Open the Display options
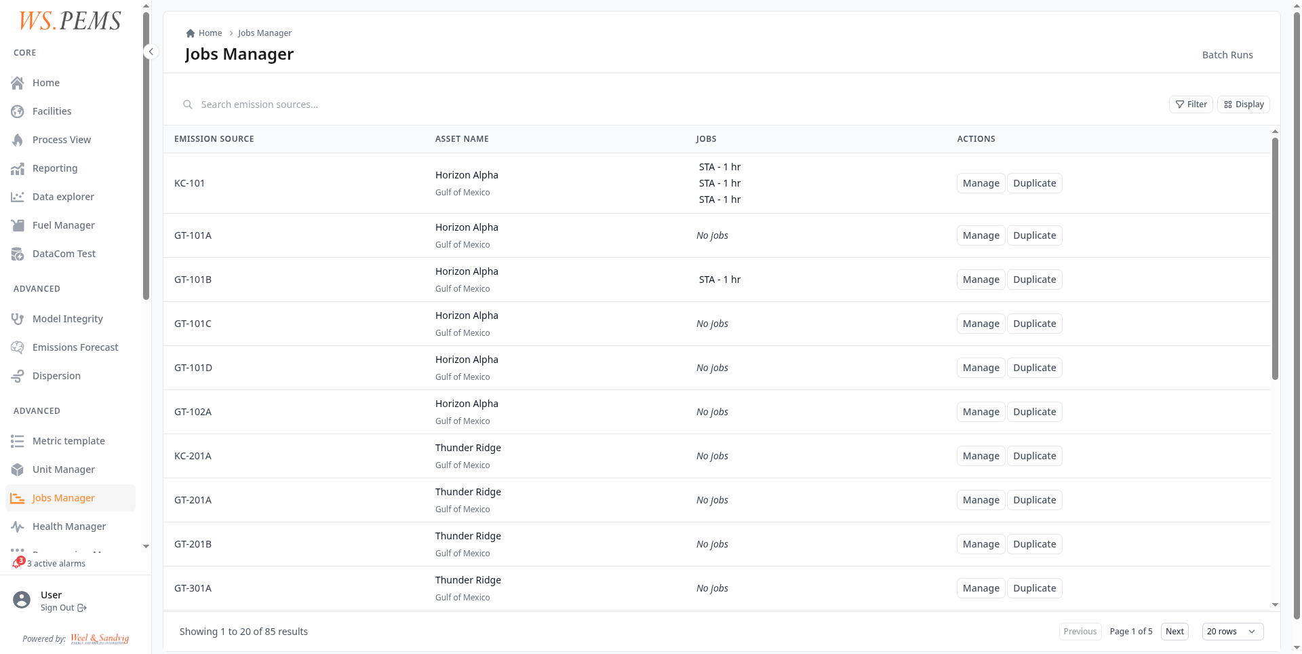Image resolution: width=1302 pixels, height=654 pixels. point(1244,104)
